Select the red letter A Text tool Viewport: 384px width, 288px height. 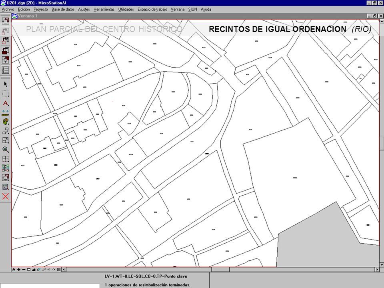(5, 103)
